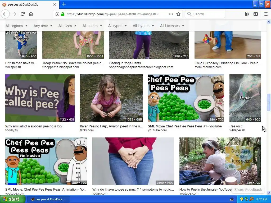The height and width of the screenshot is (203, 271).
Task: Open 'How to Pee in the Jungle - YouTube' link
Action: pos(205,189)
